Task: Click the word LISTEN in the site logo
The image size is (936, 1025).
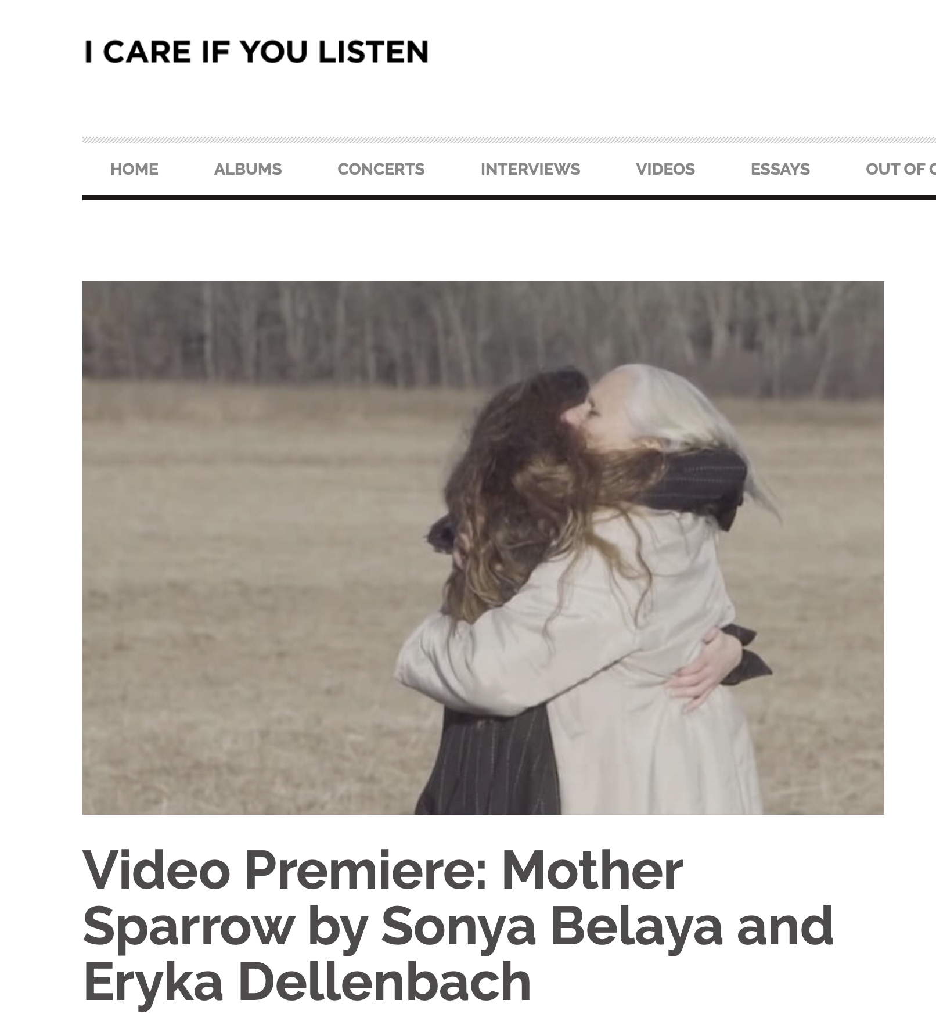Action: (373, 52)
